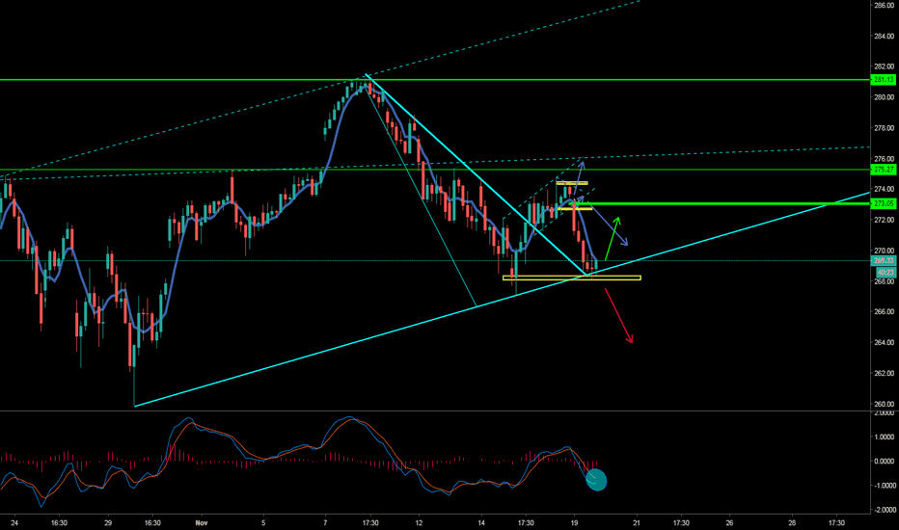Click the 281.13 green price tag
The image size is (899, 530).
point(883,80)
